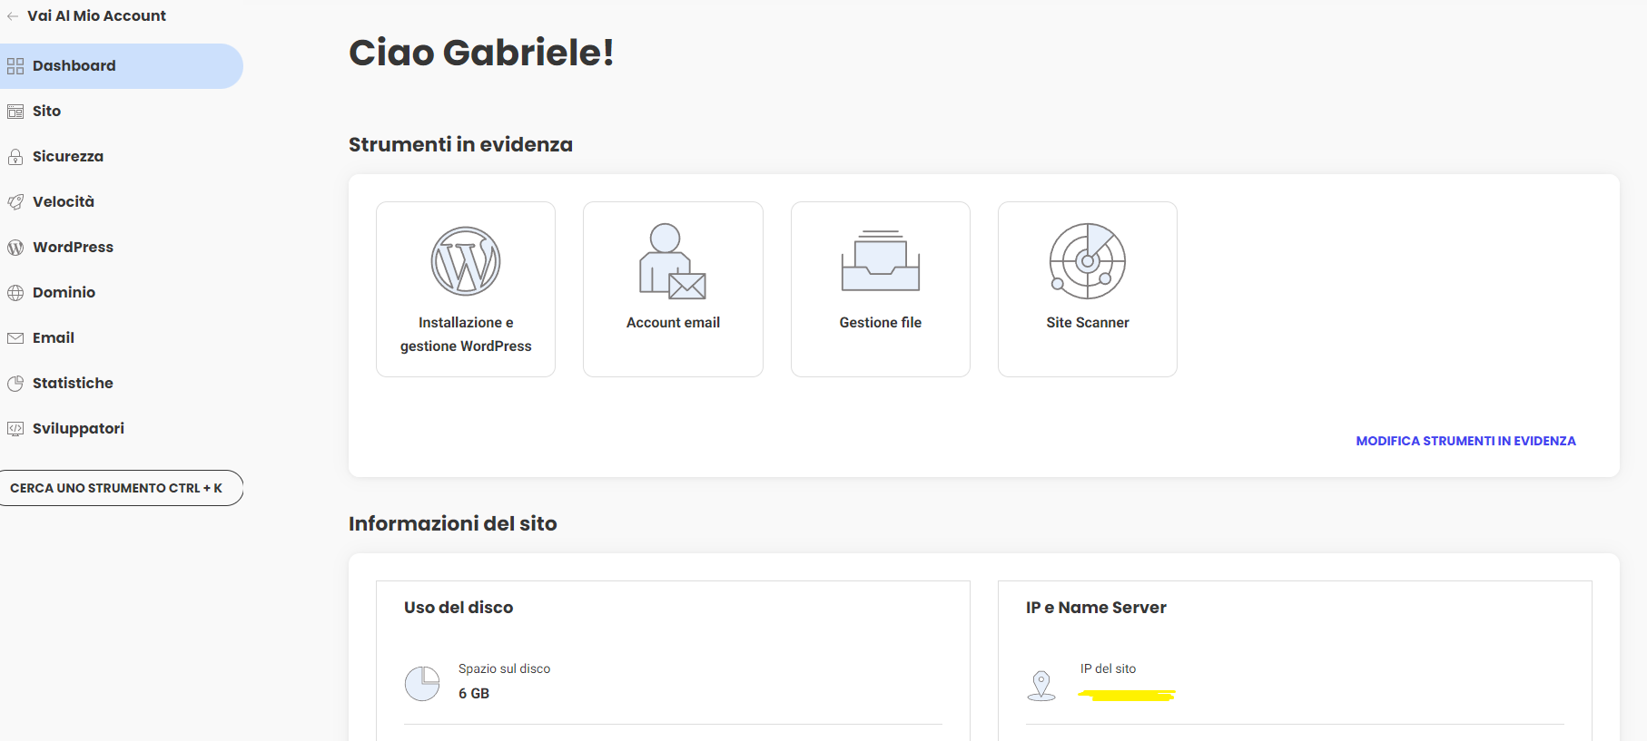The width and height of the screenshot is (1647, 741).
Task: Open the Statistiche menu item
Action: click(73, 384)
